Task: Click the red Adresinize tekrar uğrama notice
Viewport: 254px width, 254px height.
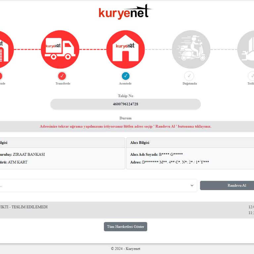Action: (x=126, y=126)
